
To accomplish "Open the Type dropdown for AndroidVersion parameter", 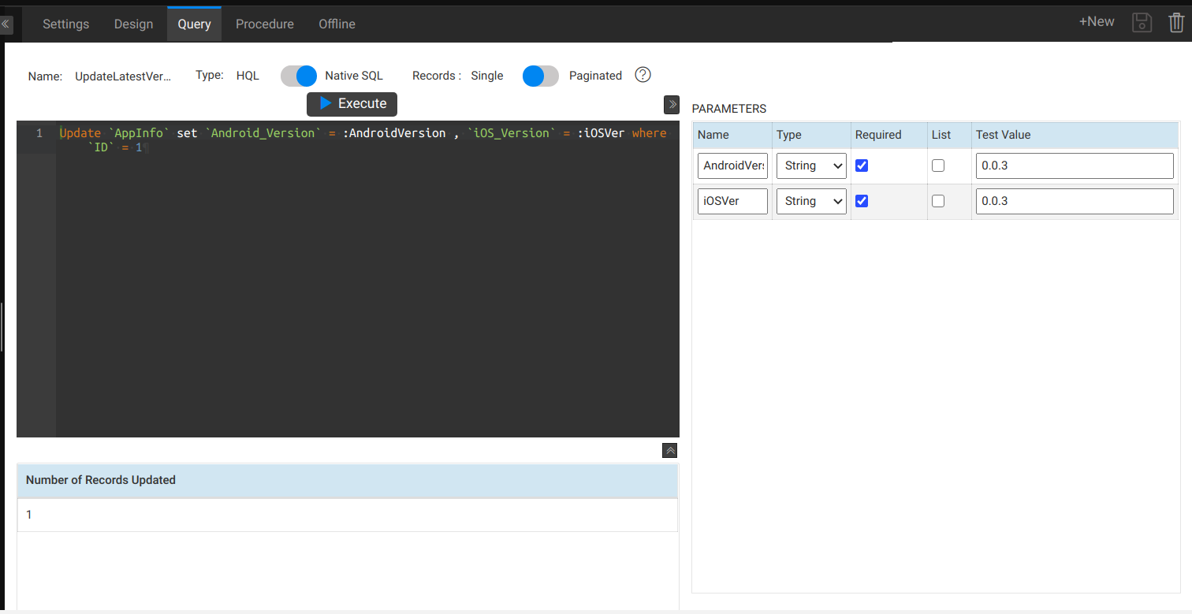I will tap(811, 166).
